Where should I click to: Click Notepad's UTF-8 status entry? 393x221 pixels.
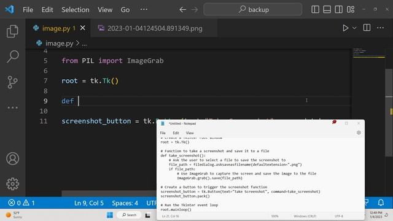pyautogui.click(x=339, y=216)
